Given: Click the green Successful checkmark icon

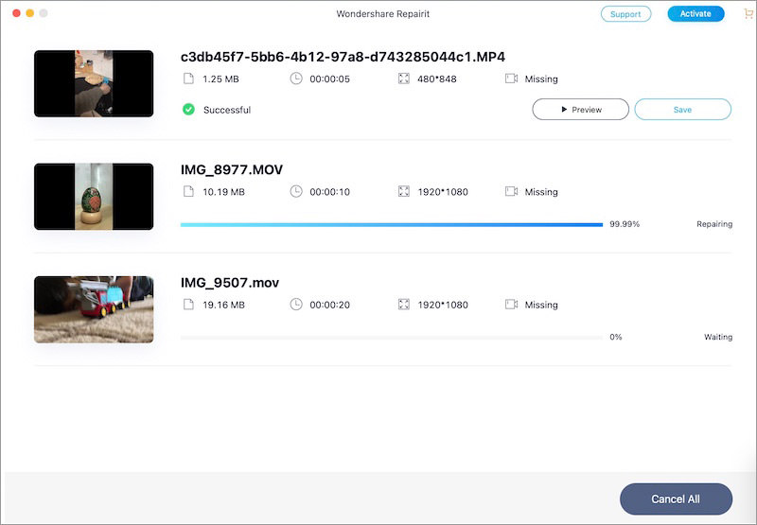Looking at the screenshot, I should (188, 110).
